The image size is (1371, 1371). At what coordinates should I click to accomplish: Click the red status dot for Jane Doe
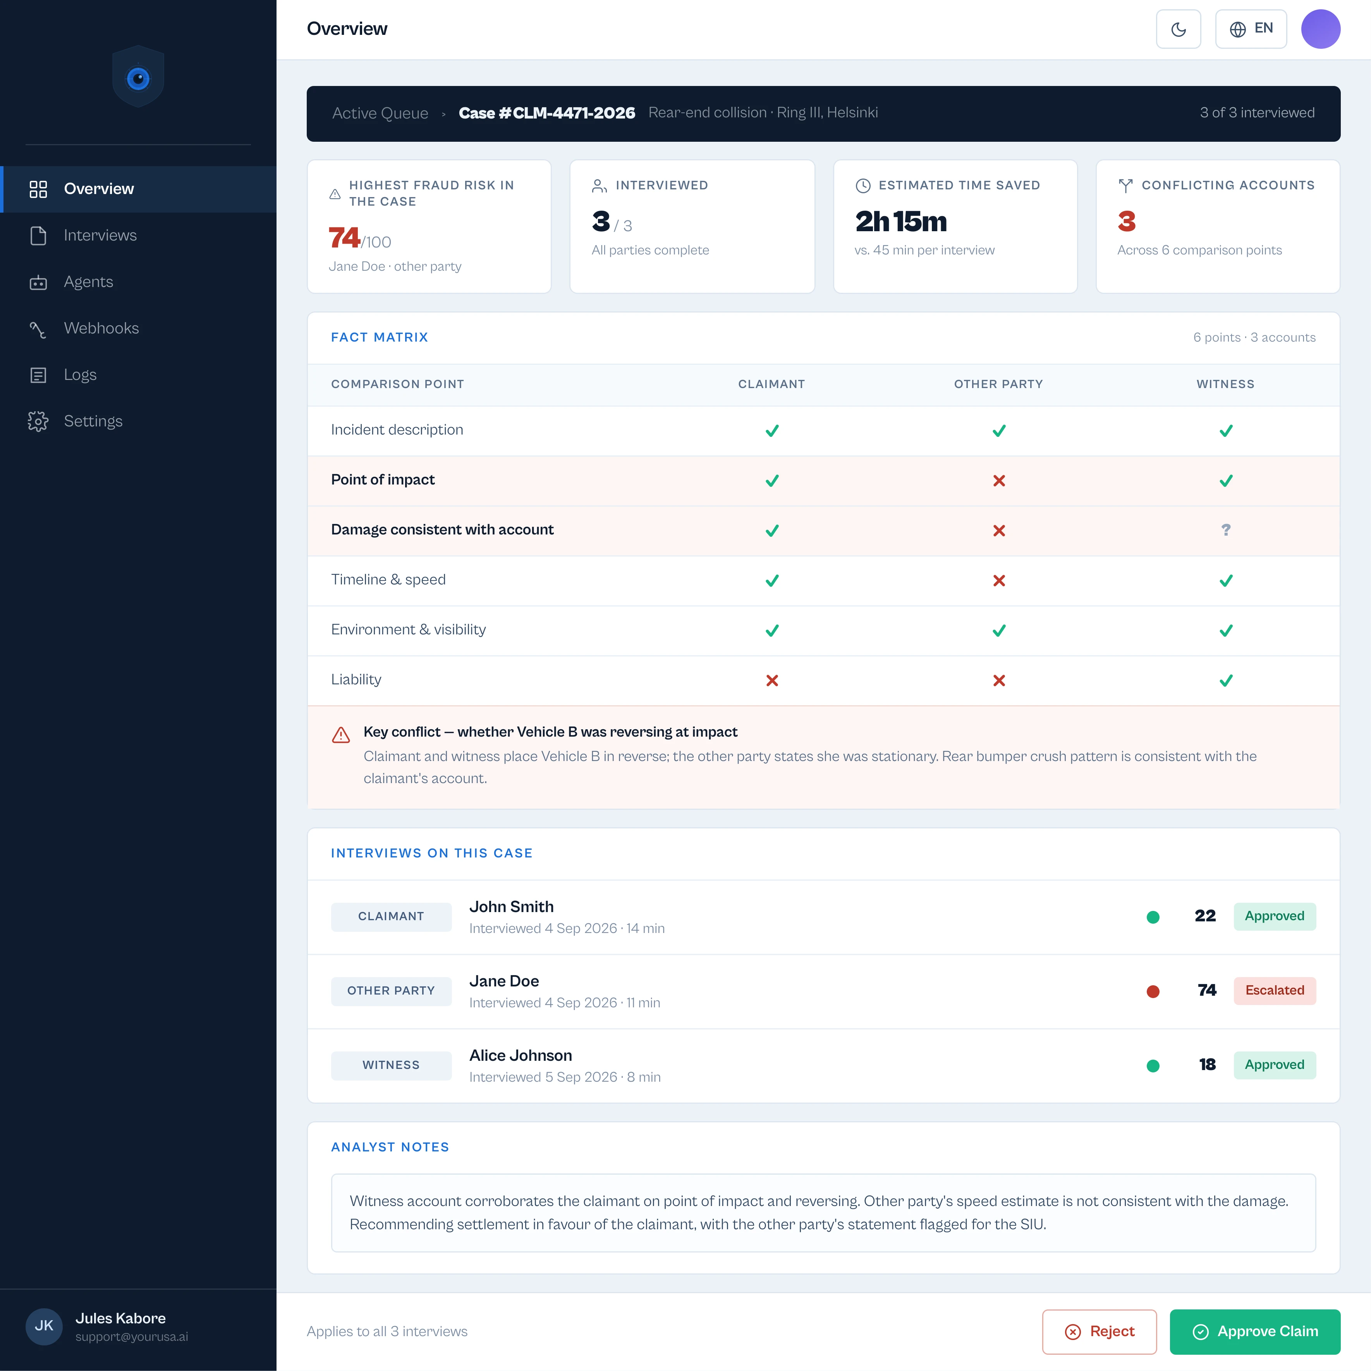tap(1153, 991)
